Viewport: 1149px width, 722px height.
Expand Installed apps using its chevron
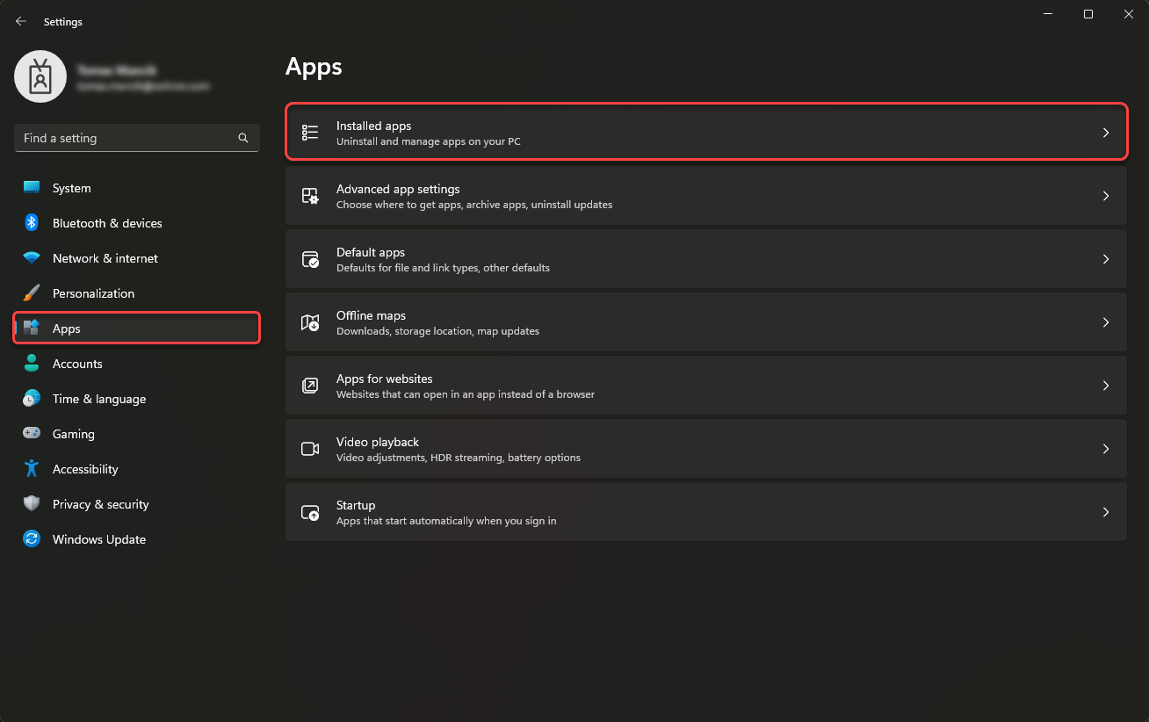pos(1106,133)
